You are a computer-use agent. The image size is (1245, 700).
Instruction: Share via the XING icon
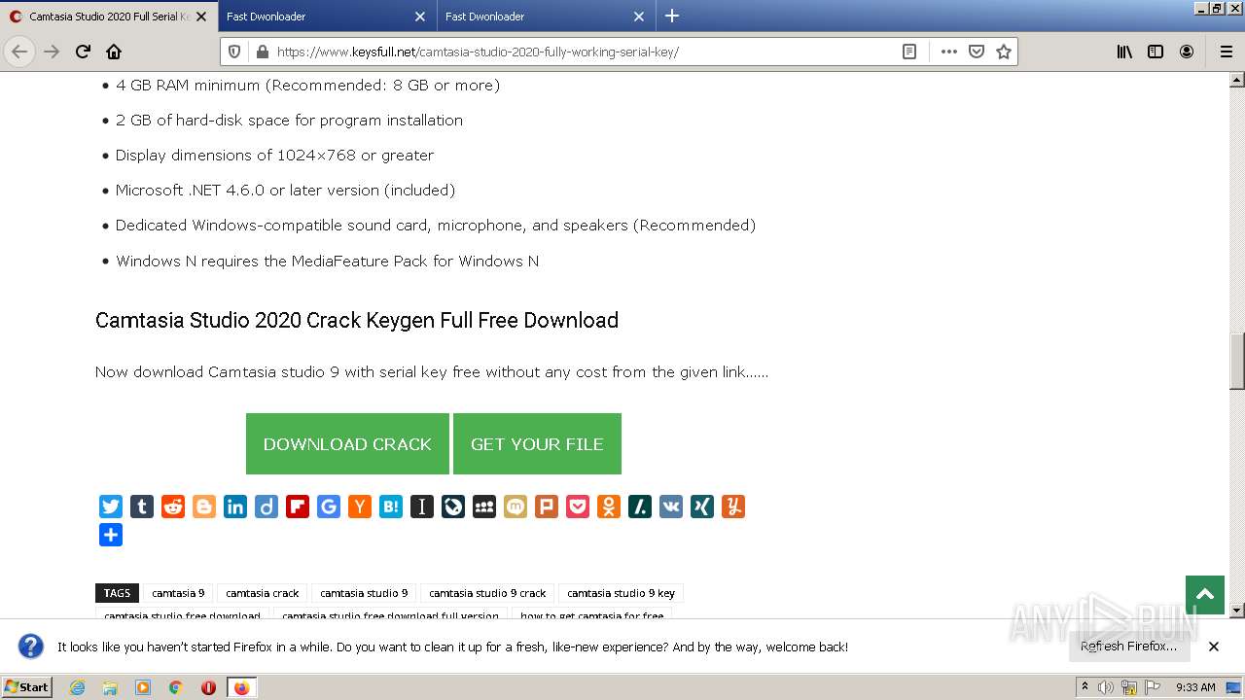(702, 507)
